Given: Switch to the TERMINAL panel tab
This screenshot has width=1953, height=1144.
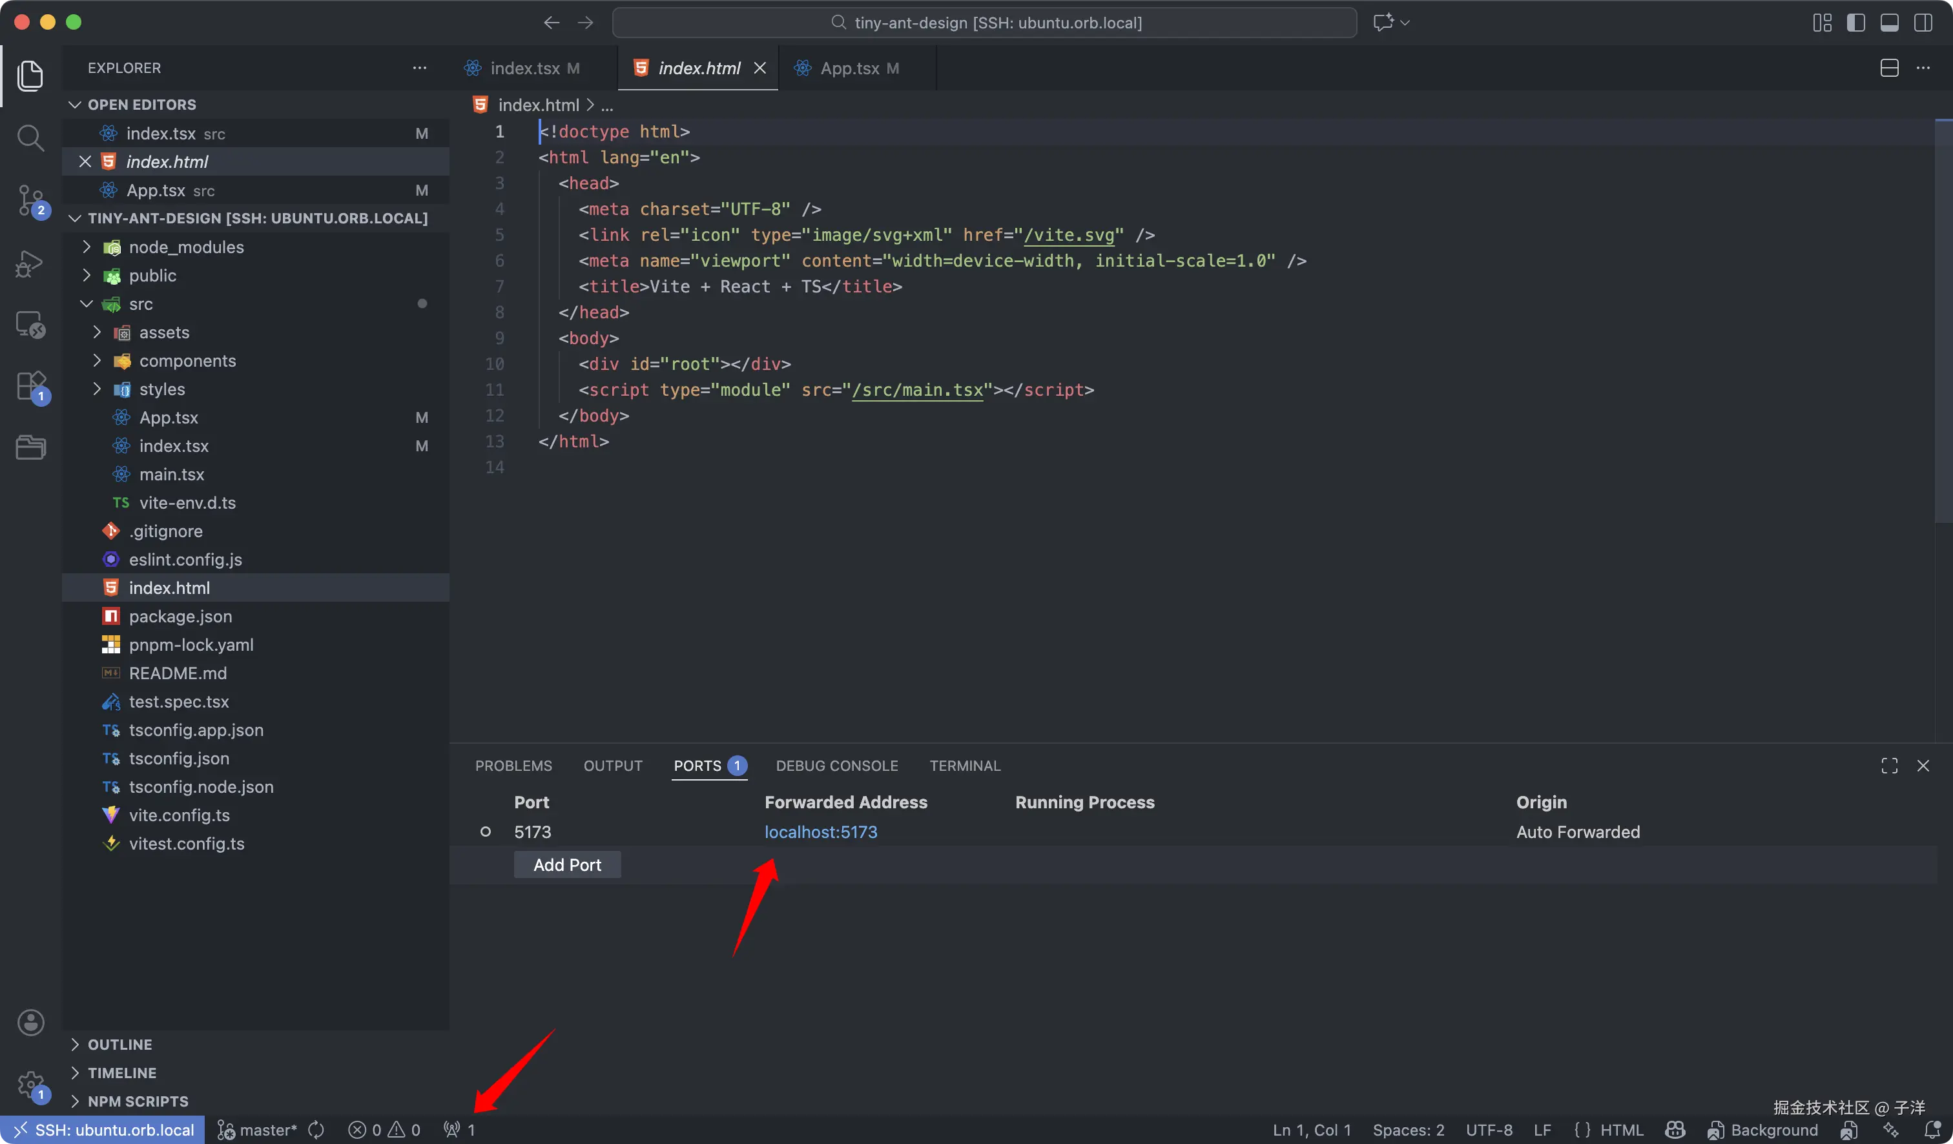Looking at the screenshot, I should (964, 765).
